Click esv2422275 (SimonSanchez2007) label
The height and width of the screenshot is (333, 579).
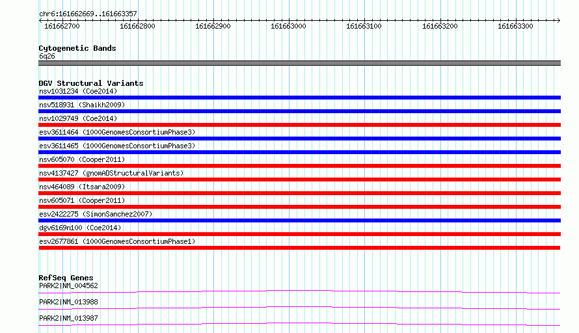(x=96, y=214)
